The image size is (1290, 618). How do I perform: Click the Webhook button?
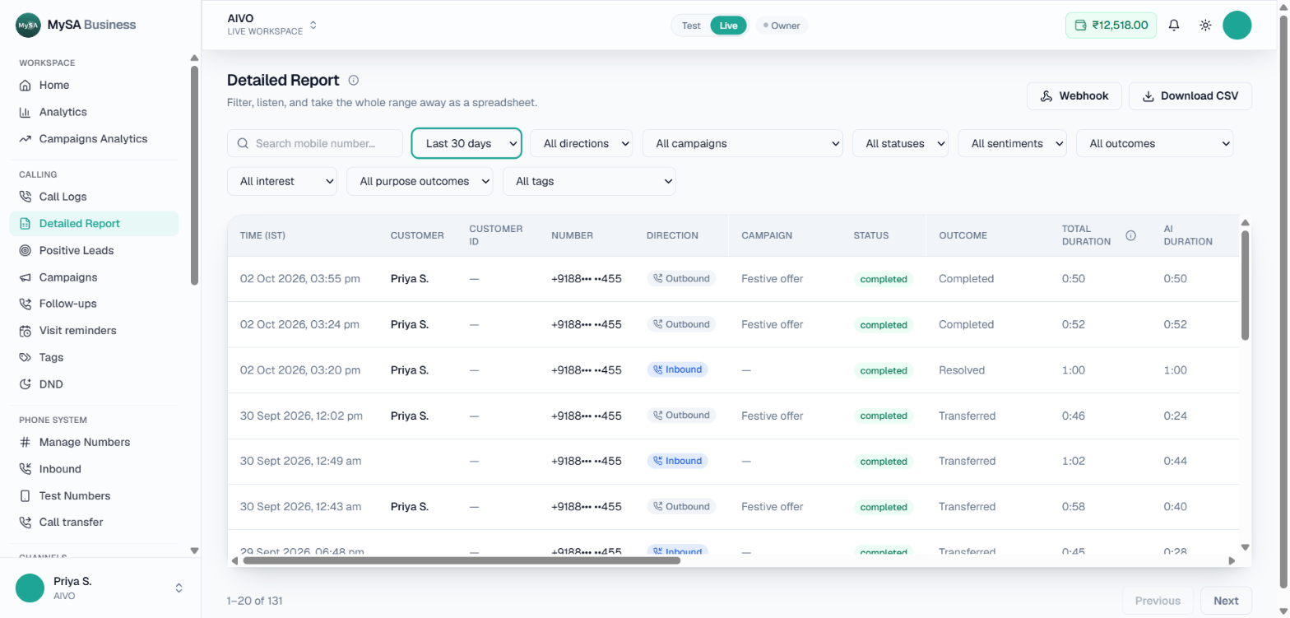[1074, 96]
